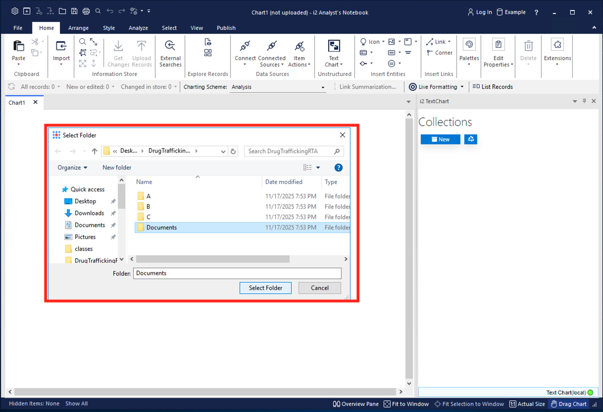Cancel the Select Folder dialog
603x412 pixels.
point(320,288)
